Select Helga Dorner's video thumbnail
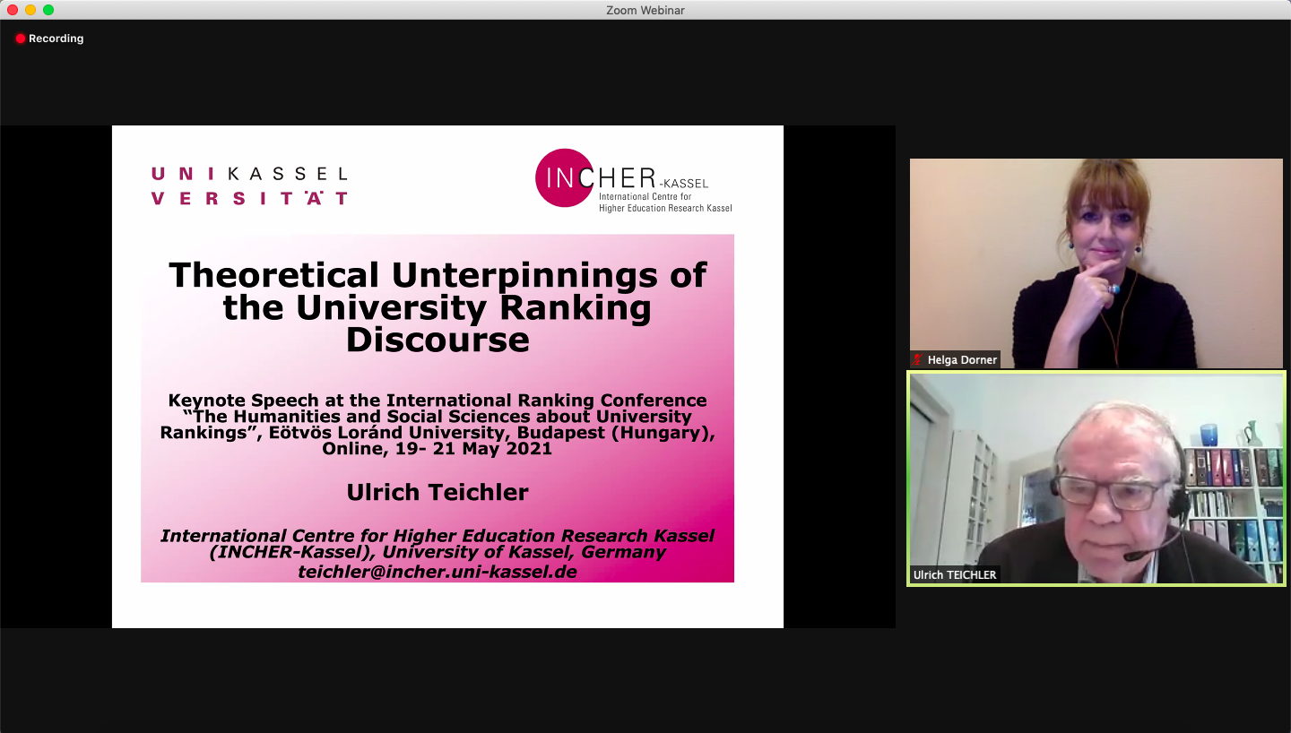This screenshot has width=1291, height=733. tap(1096, 263)
